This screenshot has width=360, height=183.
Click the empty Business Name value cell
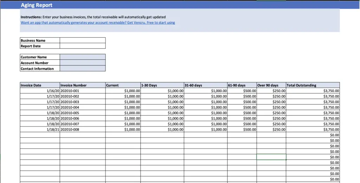[83, 40]
